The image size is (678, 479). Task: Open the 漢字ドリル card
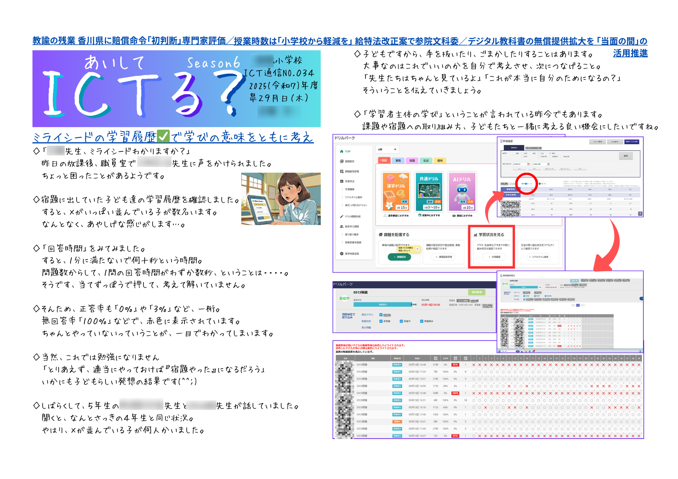(x=396, y=192)
